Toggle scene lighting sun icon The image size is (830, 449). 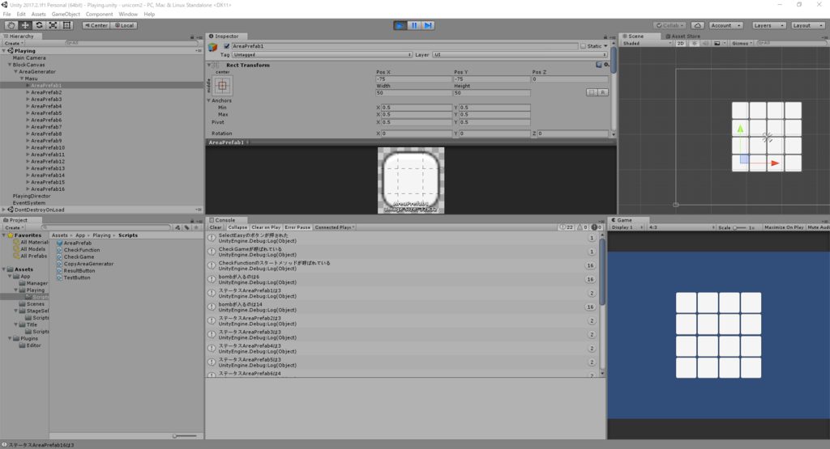[695, 44]
